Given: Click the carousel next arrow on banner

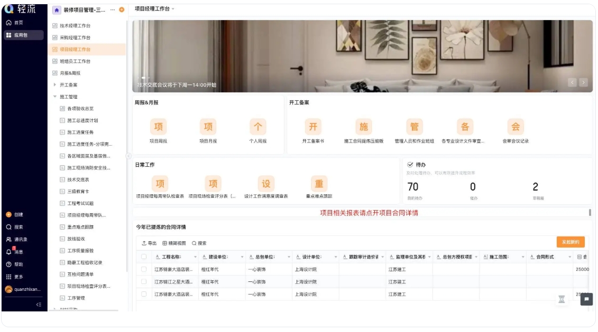Looking at the screenshot, I should [583, 83].
